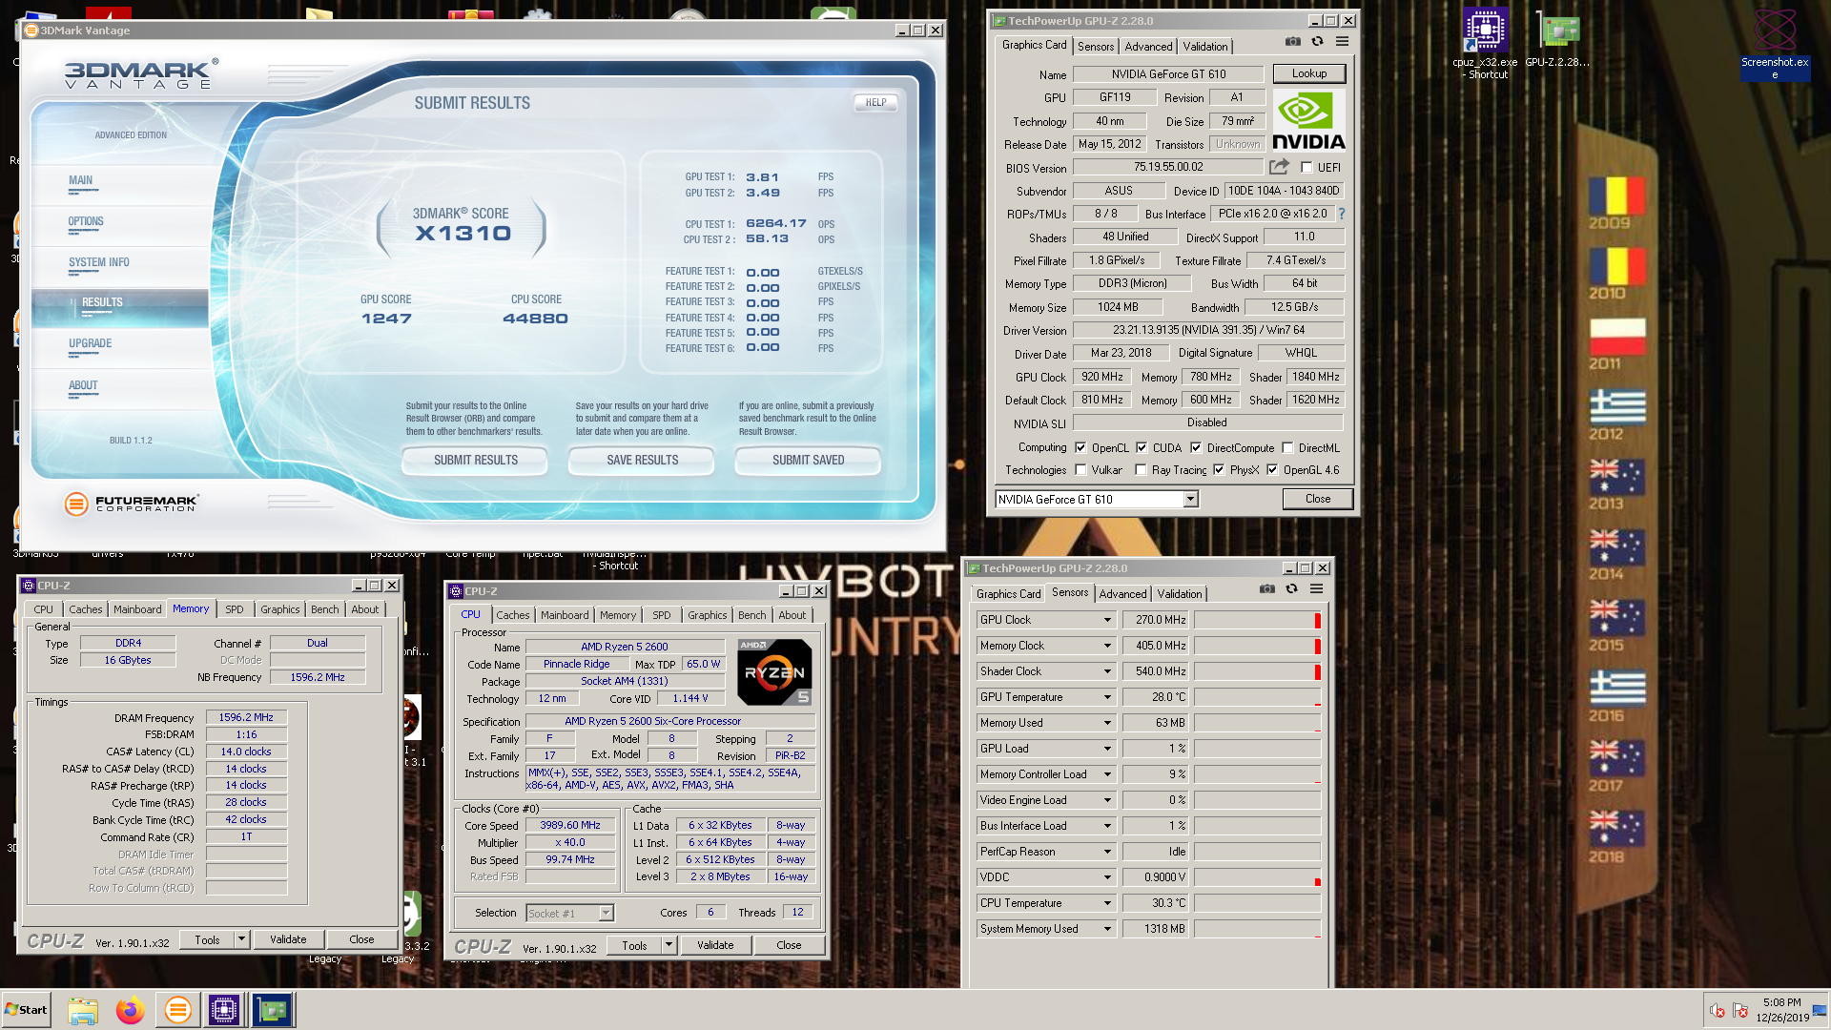1831x1030 pixels.
Task: Click the BIOS share/export icon in GPU-Z
Action: pyautogui.click(x=1279, y=167)
